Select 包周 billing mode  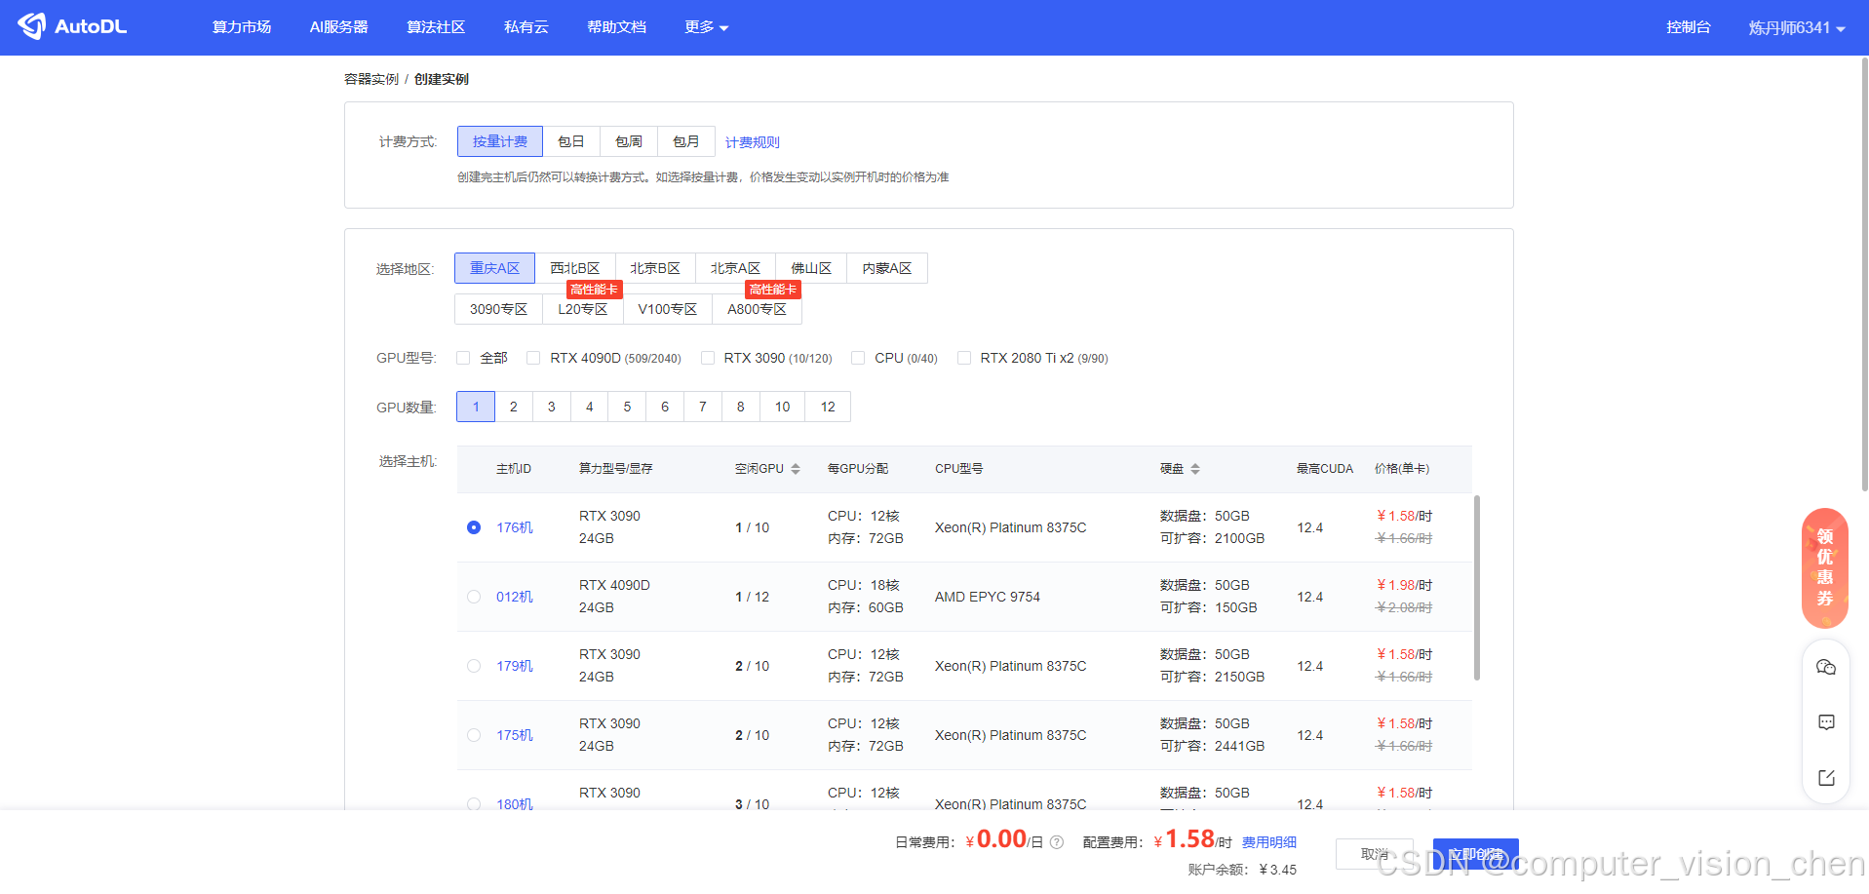point(629,141)
